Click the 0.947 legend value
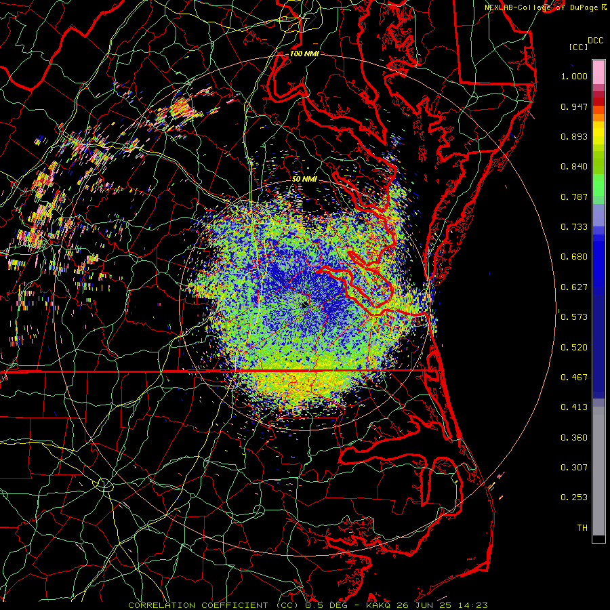This screenshot has width=610, height=610. [574, 106]
